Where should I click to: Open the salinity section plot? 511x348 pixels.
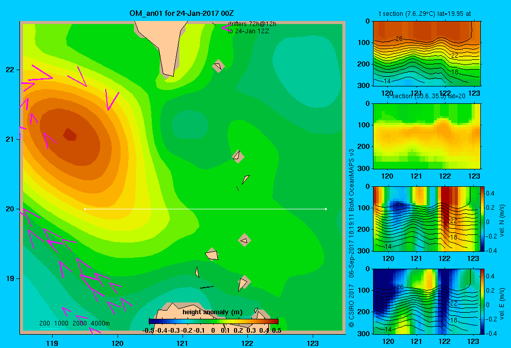click(x=427, y=136)
